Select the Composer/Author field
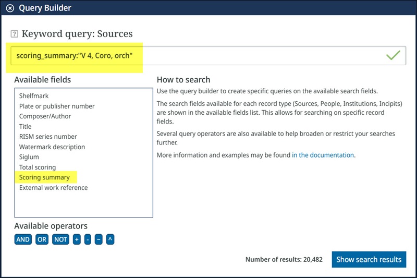Viewport: 417px width, 278px height. point(45,116)
